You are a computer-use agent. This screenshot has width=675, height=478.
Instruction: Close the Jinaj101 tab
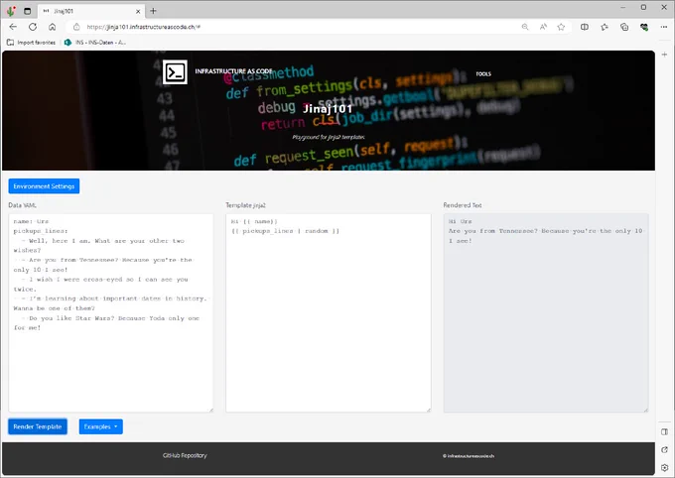[138, 12]
